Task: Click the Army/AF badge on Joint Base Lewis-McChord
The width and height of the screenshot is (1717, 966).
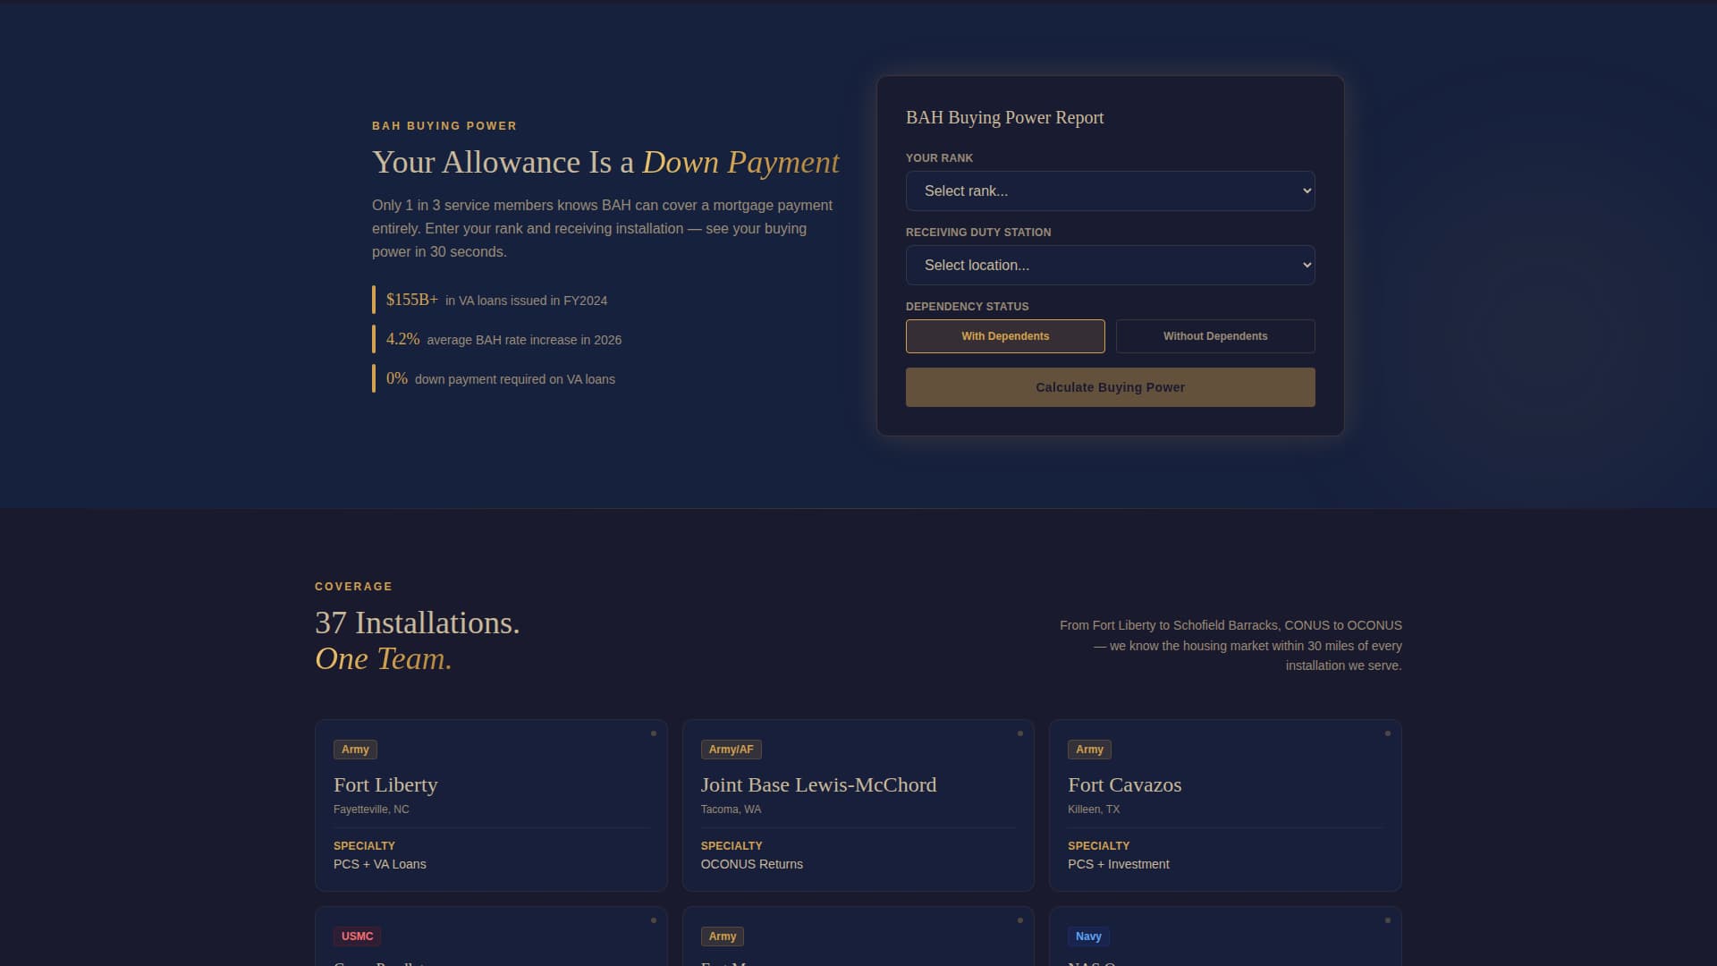Action: click(x=732, y=750)
